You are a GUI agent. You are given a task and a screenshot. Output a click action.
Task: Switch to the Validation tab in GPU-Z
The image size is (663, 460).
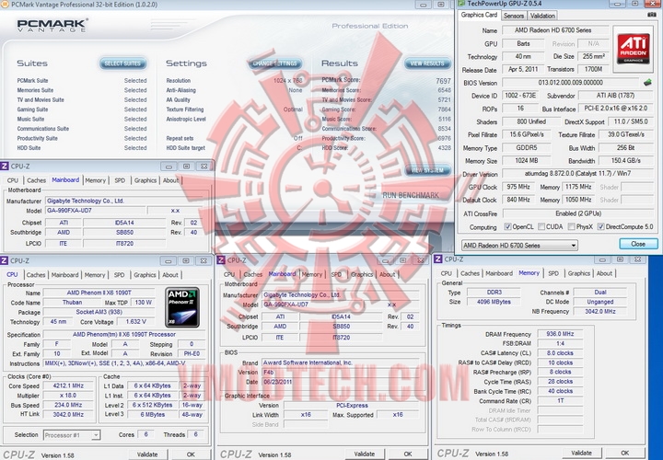[542, 16]
